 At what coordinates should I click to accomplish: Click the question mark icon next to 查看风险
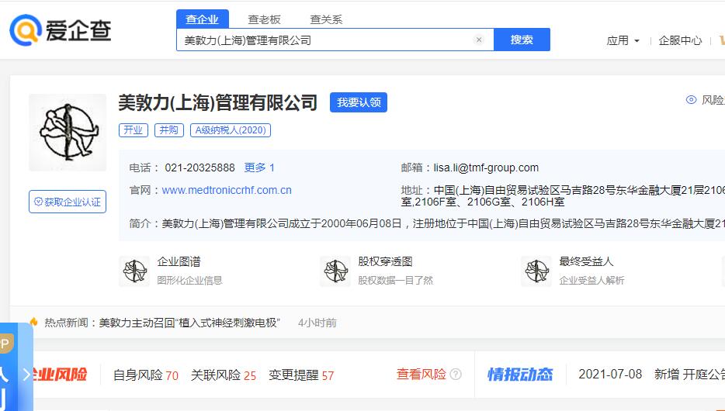click(x=456, y=374)
